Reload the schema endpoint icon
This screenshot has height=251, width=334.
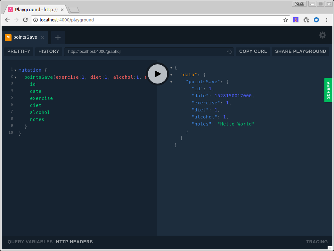(229, 52)
